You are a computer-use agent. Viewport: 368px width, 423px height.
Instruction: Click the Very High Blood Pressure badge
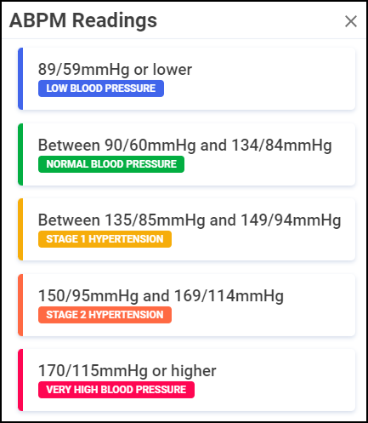(116, 390)
